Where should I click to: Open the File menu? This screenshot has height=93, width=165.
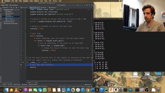coord(13,1)
